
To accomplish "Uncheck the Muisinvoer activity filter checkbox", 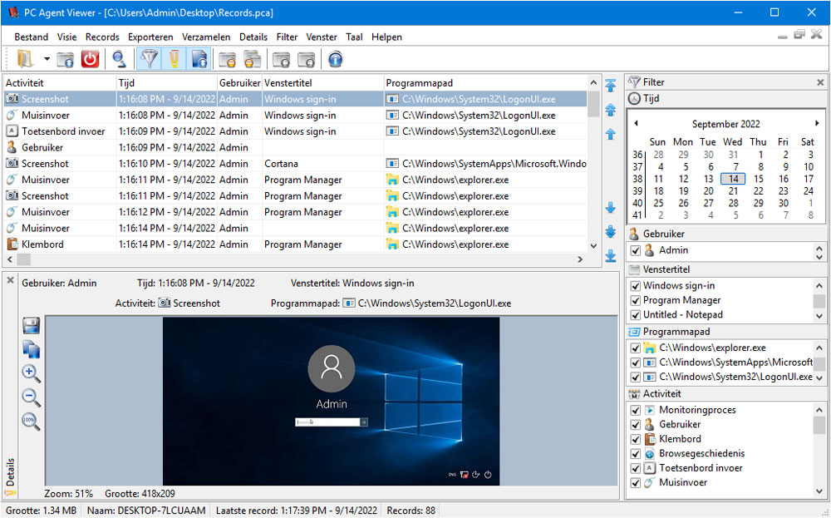I will tap(636, 483).
